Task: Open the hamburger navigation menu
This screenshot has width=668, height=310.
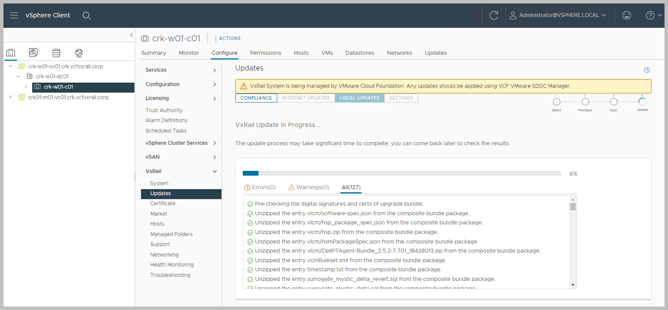Action: point(14,15)
